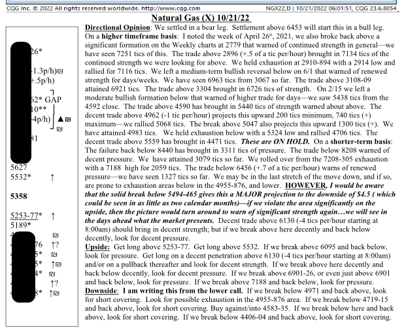This screenshot has width=404, height=328.
Task: Click the NGX22,D contract timestamp text
Action: pyautogui.click(x=331, y=8)
